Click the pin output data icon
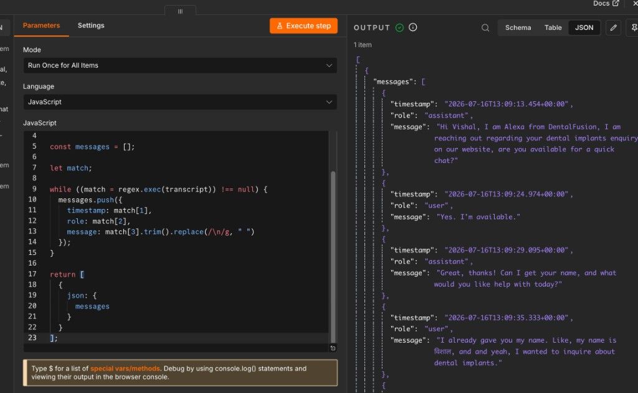The width and height of the screenshot is (638, 393). (633, 27)
